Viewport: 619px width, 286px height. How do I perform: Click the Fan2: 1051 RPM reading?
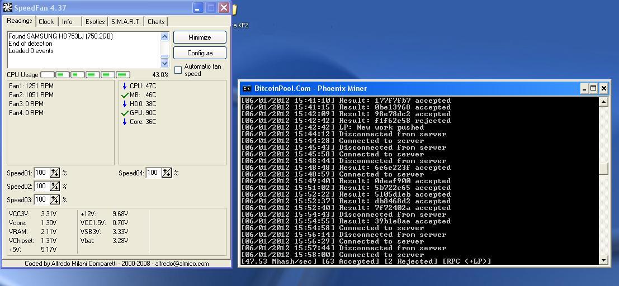point(31,94)
